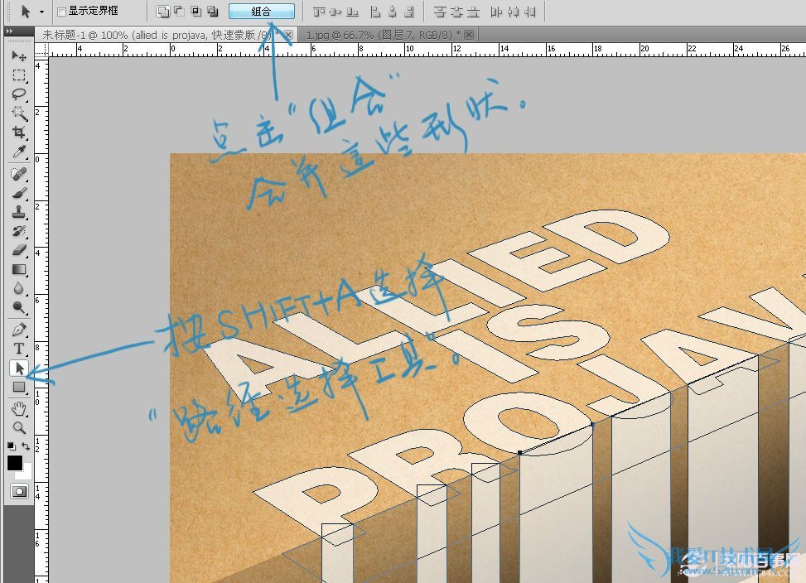This screenshot has width=806, height=583.
Task: Select the Crop tool
Action: click(x=19, y=132)
